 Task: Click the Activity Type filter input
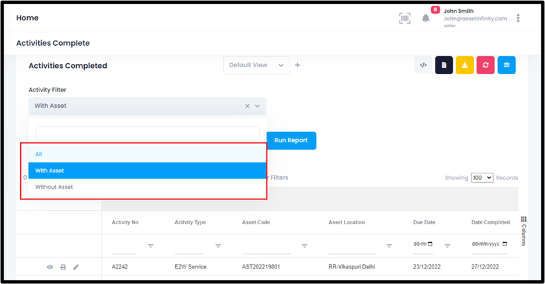tap(189, 246)
